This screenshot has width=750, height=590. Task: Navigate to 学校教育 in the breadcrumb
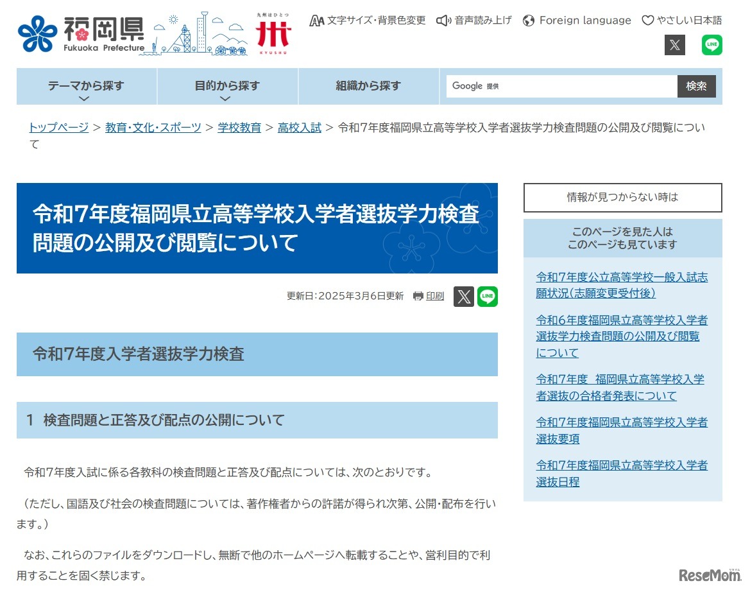coord(239,127)
